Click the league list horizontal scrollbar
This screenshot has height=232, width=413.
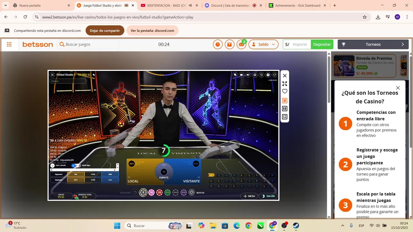[x=83, y=169]
